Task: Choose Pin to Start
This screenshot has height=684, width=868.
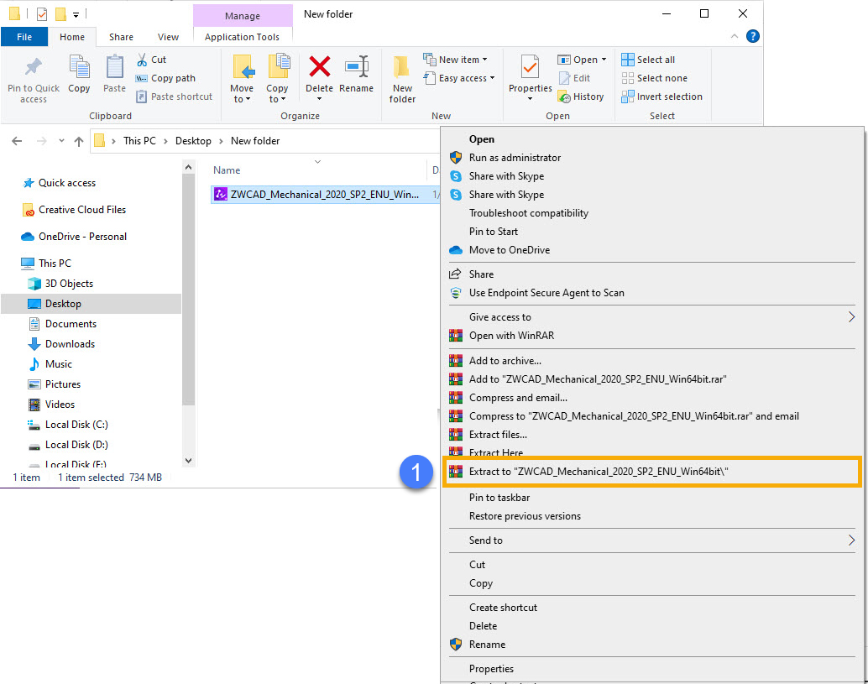Action: point(494,232)
